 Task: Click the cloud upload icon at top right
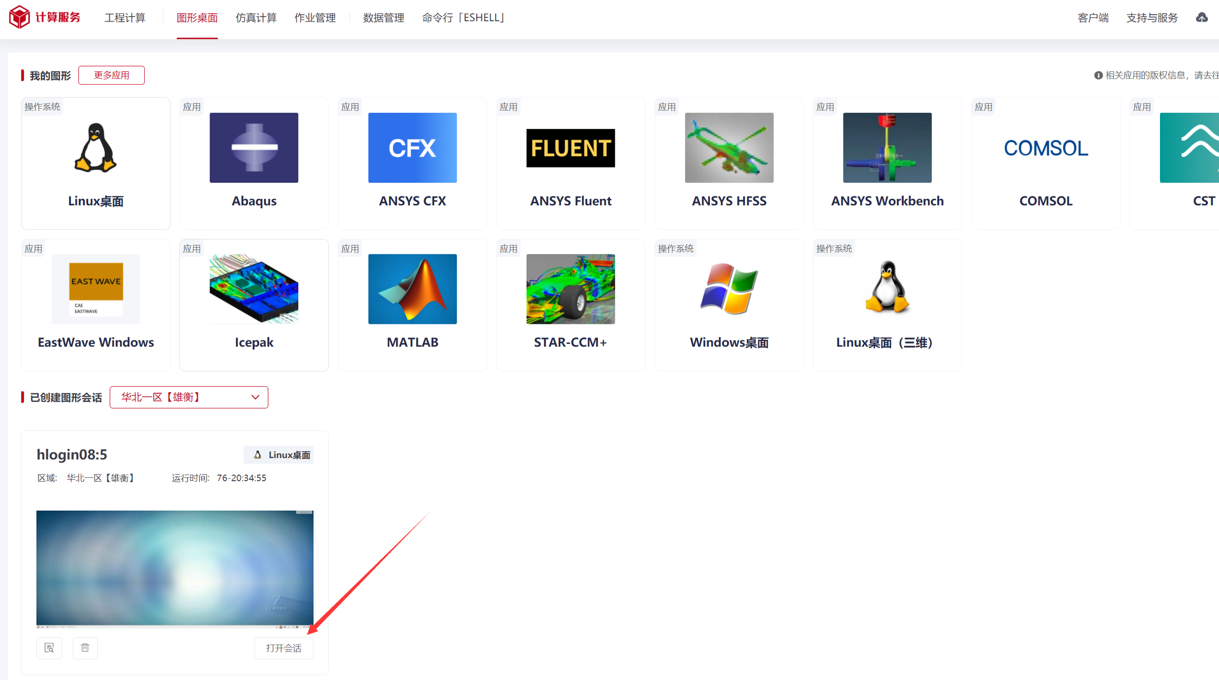(1202, 18)
